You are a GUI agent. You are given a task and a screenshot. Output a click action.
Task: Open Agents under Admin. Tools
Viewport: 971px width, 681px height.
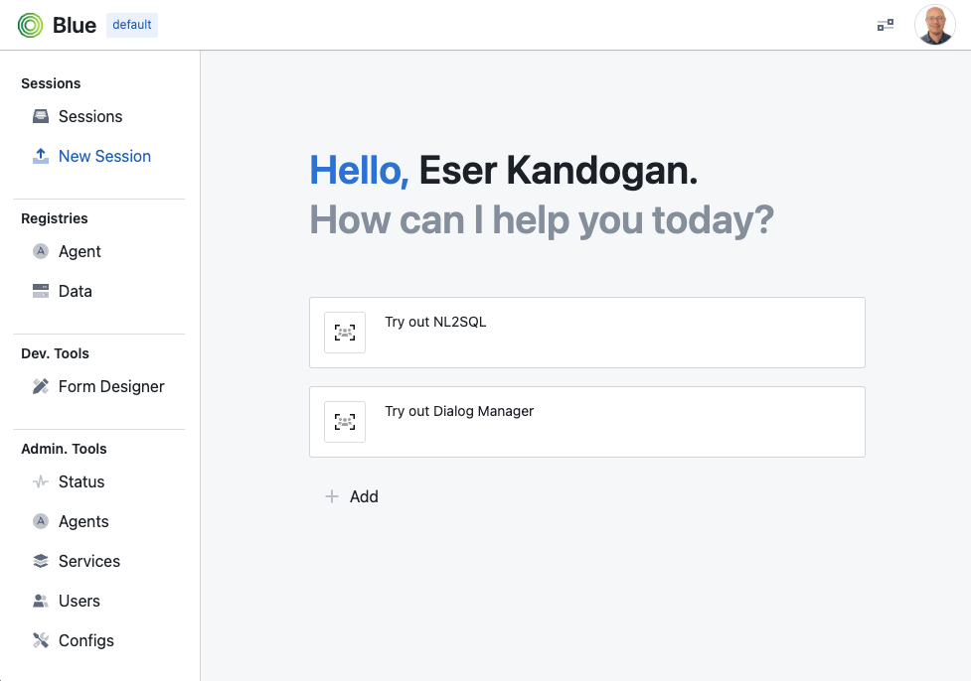(x=83, y=521)
